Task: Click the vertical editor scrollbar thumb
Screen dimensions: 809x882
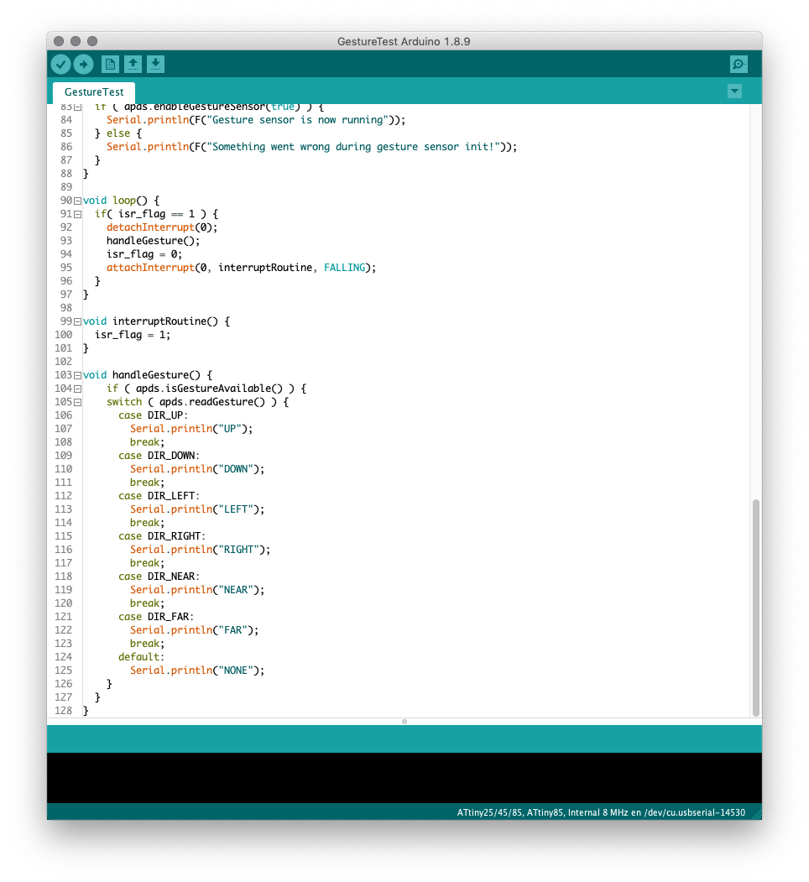Action: click(x=755, y=608)
